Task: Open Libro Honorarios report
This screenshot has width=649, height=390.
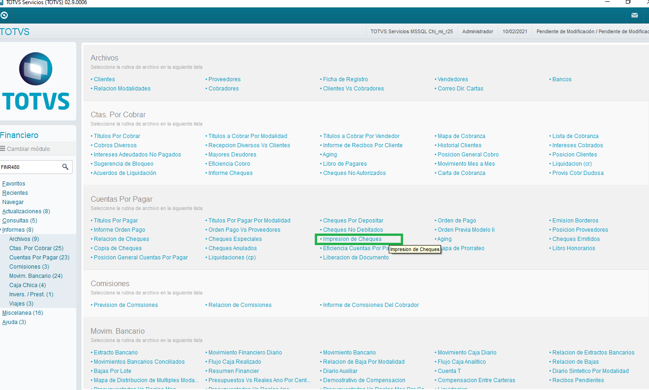Action: (x=574, y=248)
